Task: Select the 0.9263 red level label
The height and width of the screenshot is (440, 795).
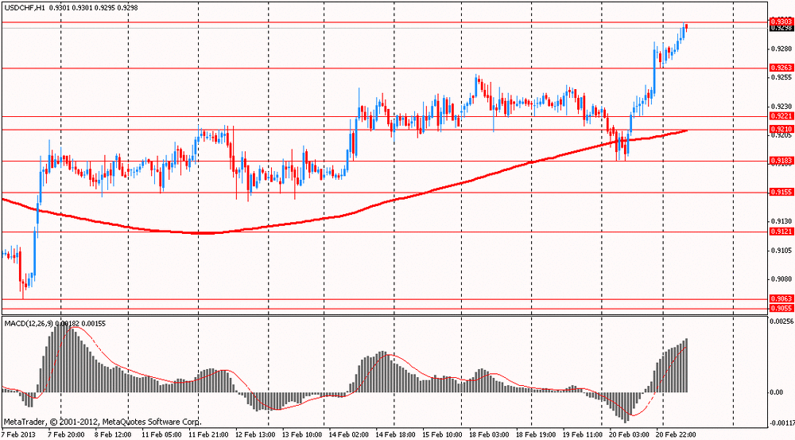Action: (x=781, y=68)
